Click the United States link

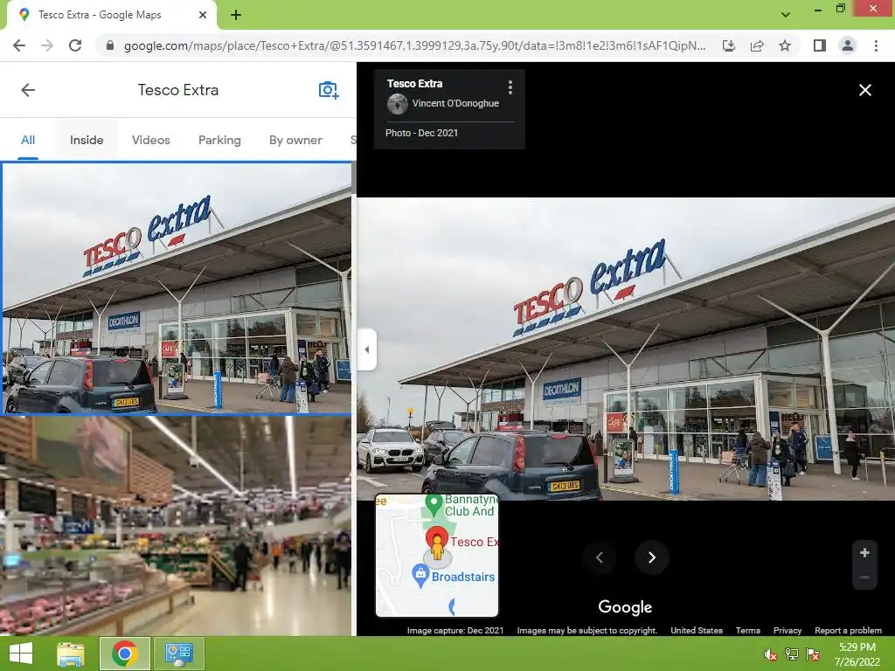(x=697, y=630)
